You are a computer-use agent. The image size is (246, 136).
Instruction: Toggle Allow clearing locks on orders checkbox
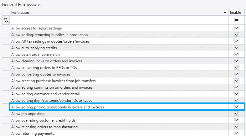tap(236, 61)
